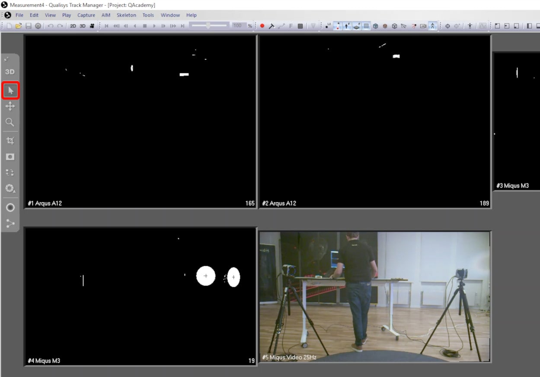Screen dimensions: 540x377
Task: Open the AIM menu
Action: [106, 15]
